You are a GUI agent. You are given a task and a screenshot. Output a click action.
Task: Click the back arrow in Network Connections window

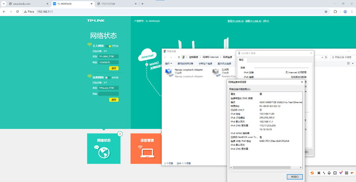pyautogui.click(x=165, y=57)
